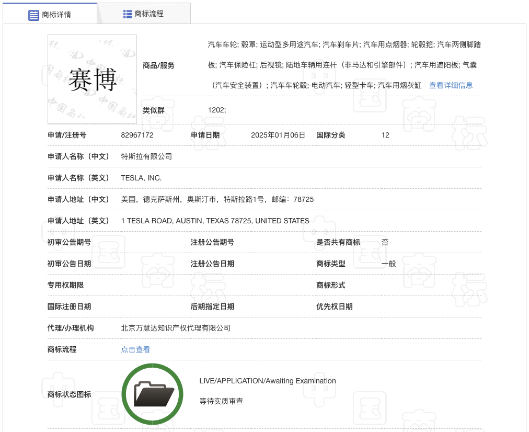Click the 优先权日期 label
Screen dimensions: 529x432
point(335,306)
